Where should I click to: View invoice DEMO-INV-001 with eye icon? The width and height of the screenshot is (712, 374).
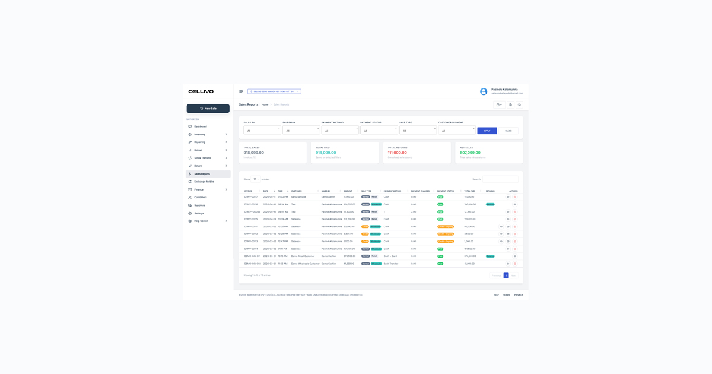tap(515, 256)
